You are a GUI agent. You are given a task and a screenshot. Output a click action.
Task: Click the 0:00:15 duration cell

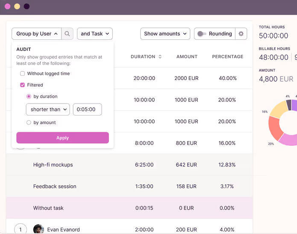pos(144,208)
